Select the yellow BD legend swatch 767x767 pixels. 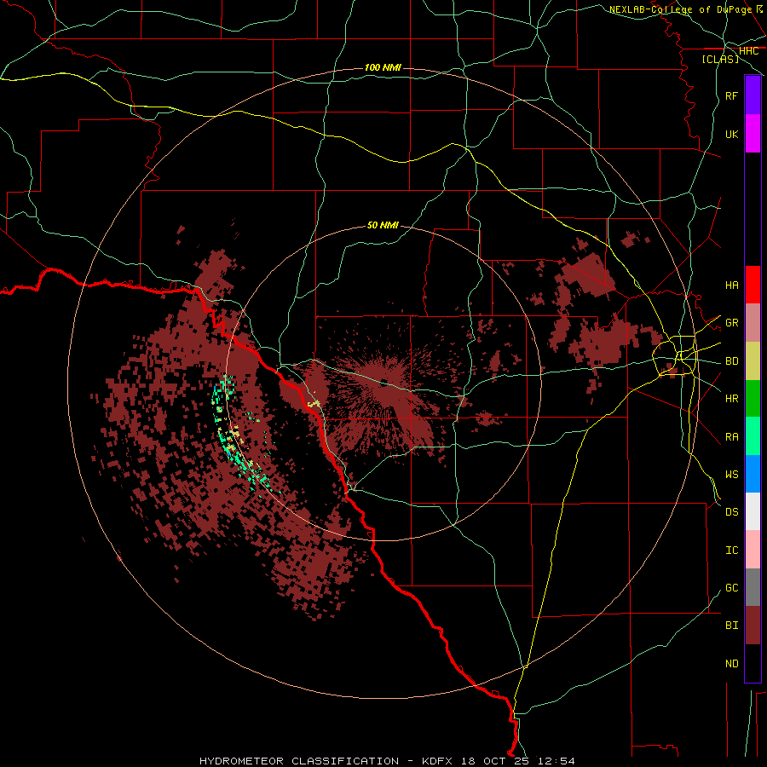pos(753,361)
